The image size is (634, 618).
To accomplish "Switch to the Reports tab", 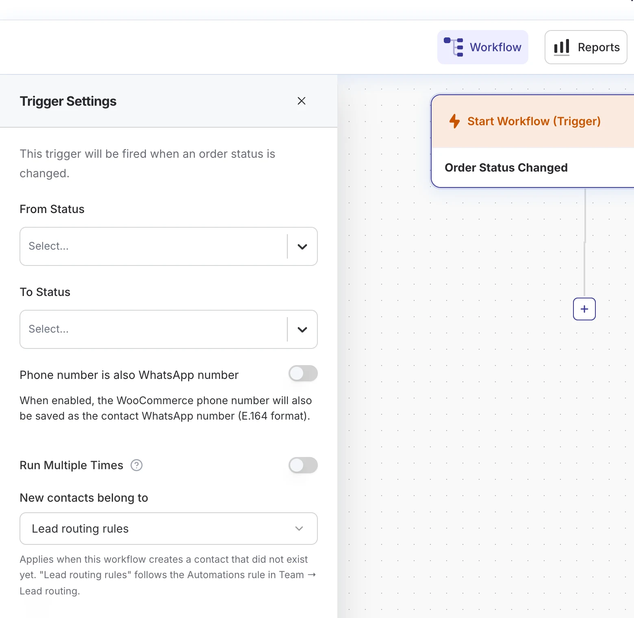I will 586,47.
